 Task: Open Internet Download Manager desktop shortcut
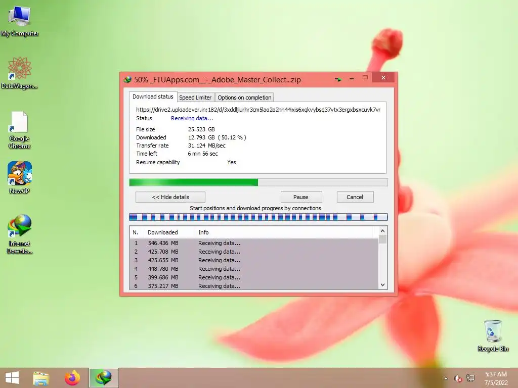(20, 234)
